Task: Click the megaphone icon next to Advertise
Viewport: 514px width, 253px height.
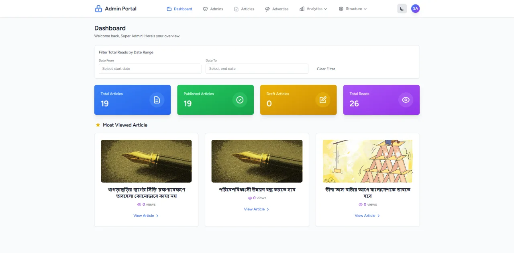Action: point(267,9)
